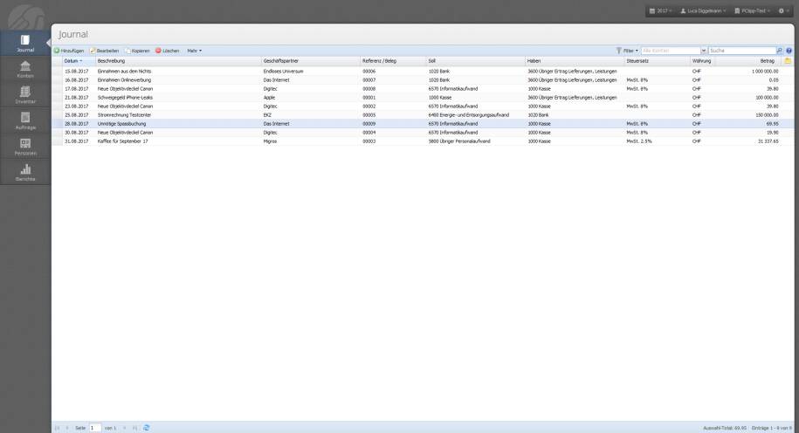Select the row 'Kaffee für September 17'

click(x=423, y=141)
